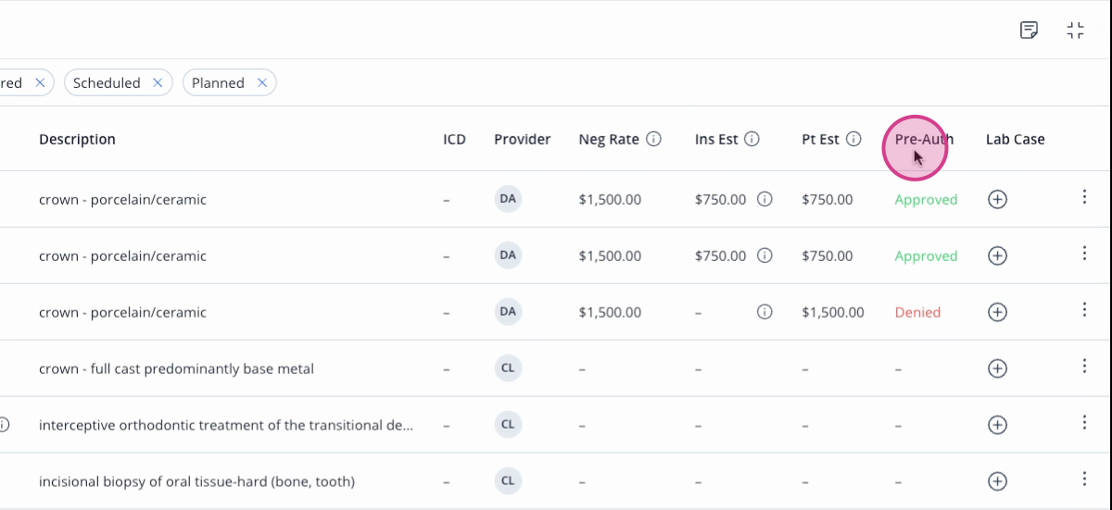1112x510 pixels.
Task: Click the first row $750.00 Pt Est value
Action: tap(828, 200)
